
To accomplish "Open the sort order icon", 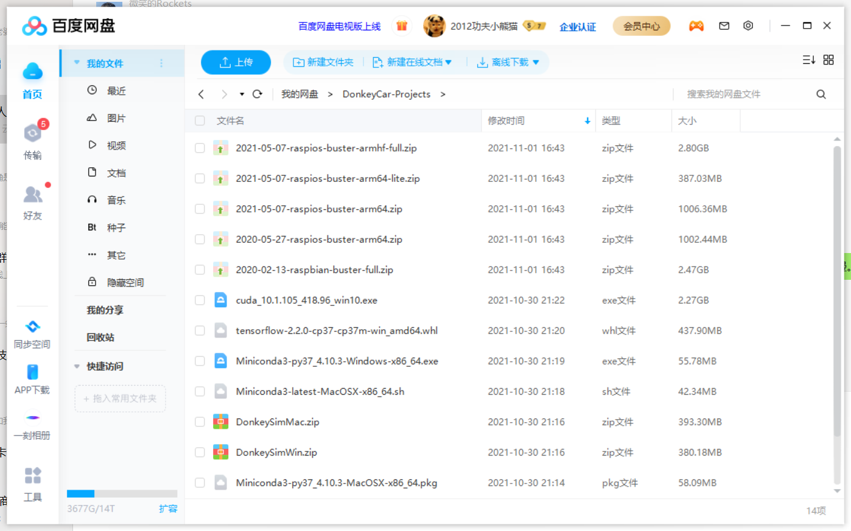I will point(808,60).
